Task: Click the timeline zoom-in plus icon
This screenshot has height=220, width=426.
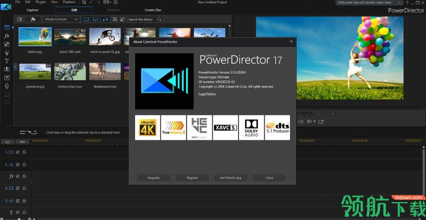Action: point(30,219)
